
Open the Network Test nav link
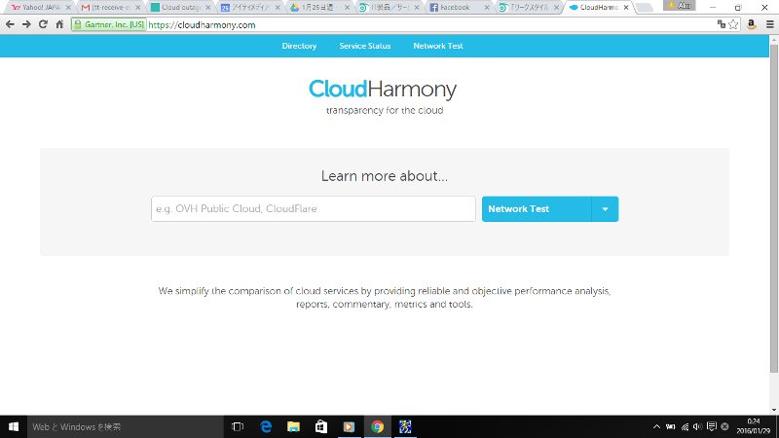438,46
